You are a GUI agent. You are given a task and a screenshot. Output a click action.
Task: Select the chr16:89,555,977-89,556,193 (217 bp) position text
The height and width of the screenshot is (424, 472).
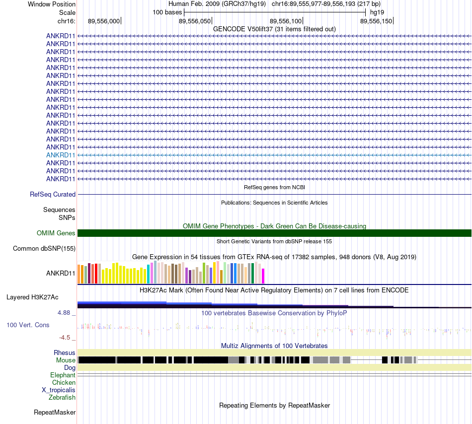click(326, 4)
